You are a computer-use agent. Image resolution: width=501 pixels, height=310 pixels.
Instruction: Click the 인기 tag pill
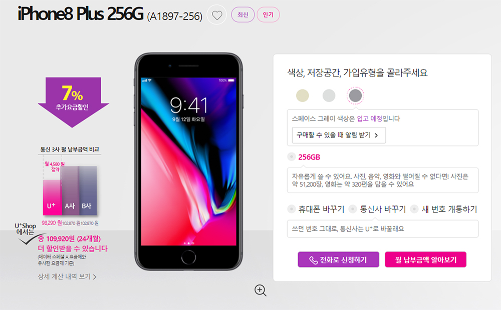268,14
